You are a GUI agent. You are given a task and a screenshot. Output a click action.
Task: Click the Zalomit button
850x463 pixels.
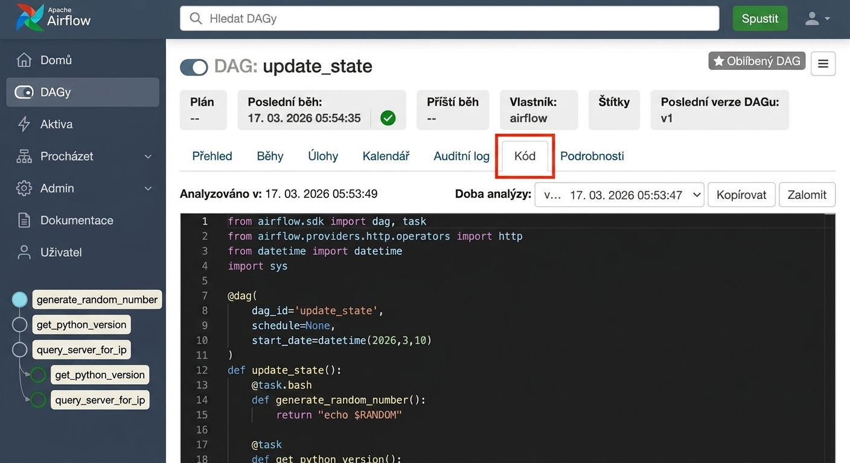pos(807,195)
